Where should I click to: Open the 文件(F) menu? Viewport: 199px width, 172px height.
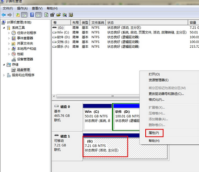click(x=8, y=8)
